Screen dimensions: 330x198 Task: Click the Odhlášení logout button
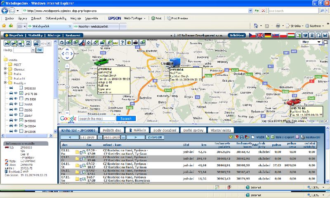pyautogui.click(x=237, y=35)
